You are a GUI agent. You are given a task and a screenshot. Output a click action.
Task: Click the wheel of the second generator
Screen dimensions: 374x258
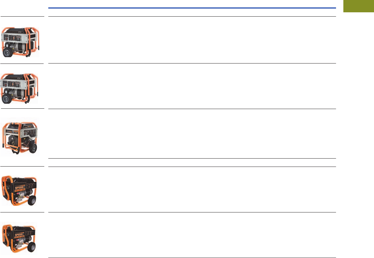point(7,98)
